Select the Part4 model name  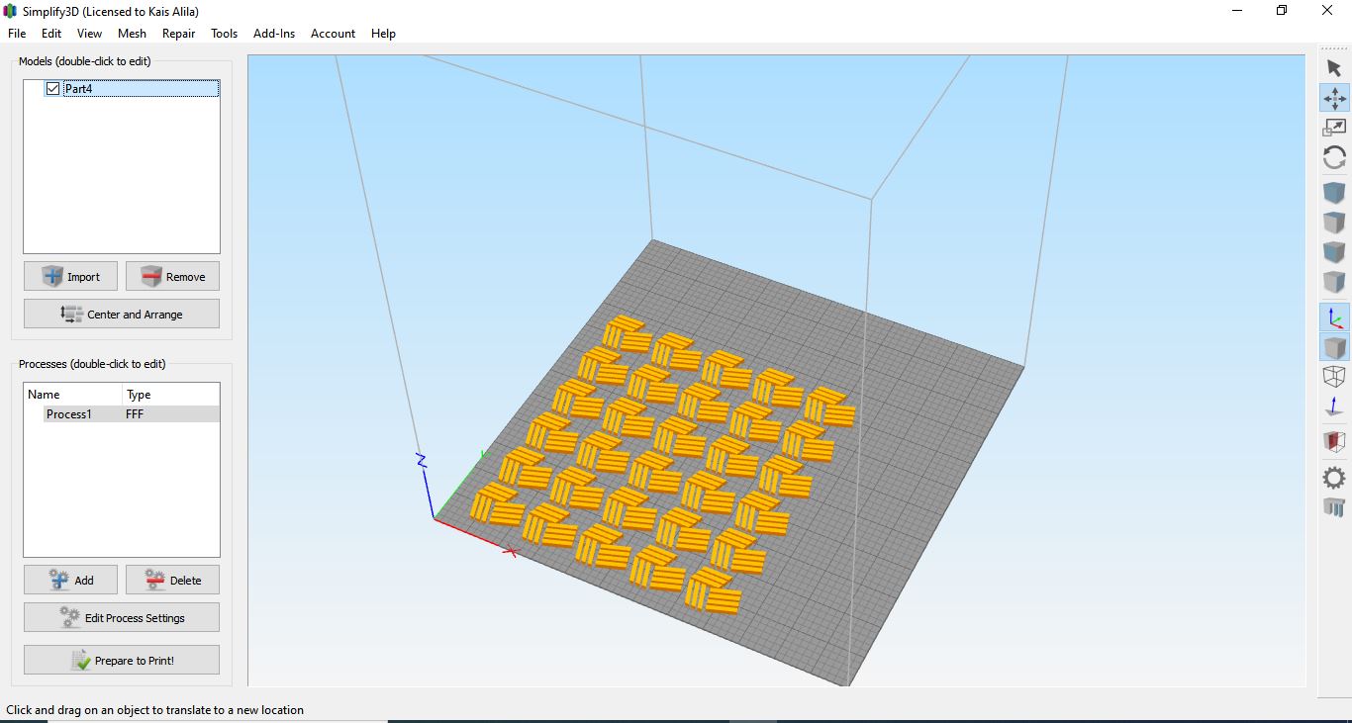coord(78,89)
